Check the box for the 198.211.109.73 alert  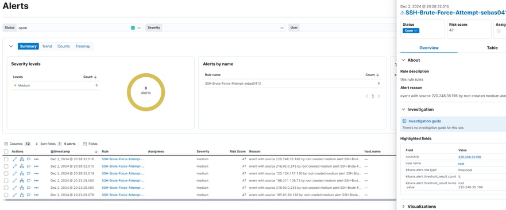6,180
